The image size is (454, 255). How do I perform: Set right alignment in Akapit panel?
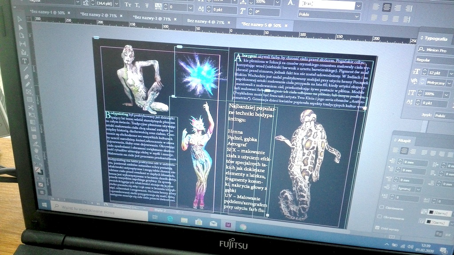(413, 151)
